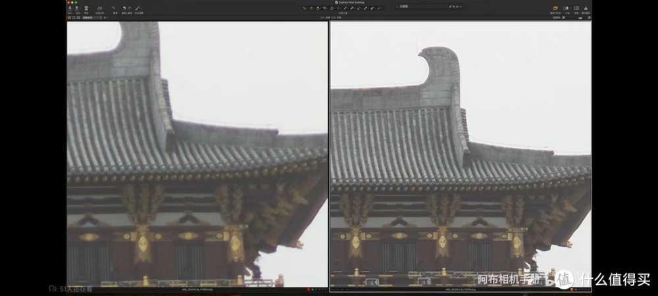Toggle the first viewer mode icon at left
Viewport: 658px width, 296px height.
pos(69,18)
